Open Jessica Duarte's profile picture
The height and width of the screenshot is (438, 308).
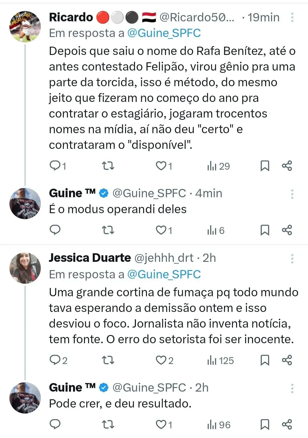(x=25, y=268)
